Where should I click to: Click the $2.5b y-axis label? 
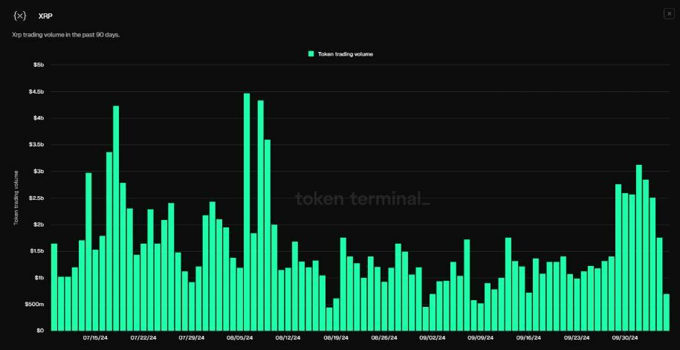point(37,198)
